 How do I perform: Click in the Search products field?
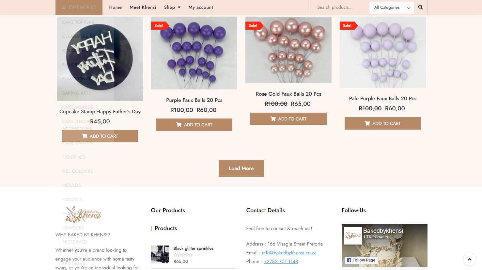339,7
